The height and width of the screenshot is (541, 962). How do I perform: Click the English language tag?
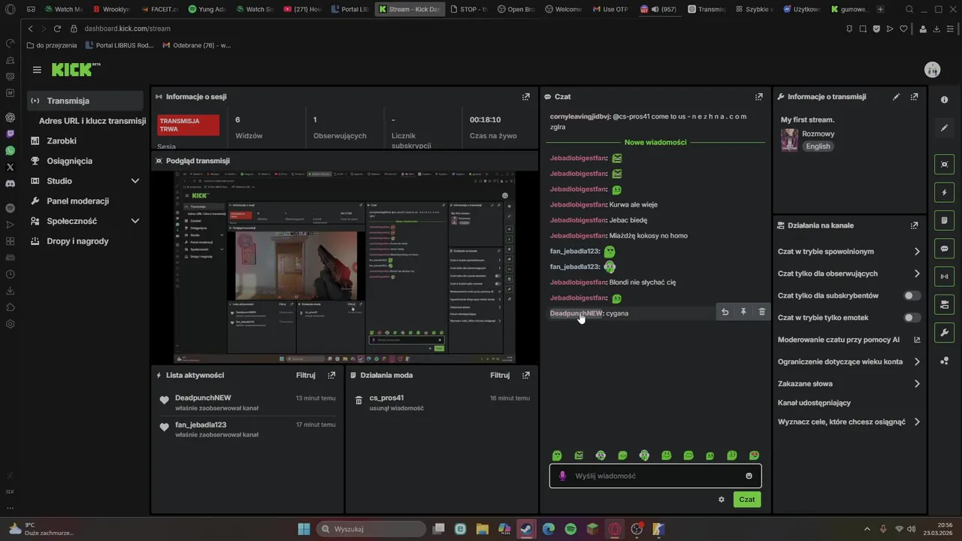pos(818,147)
